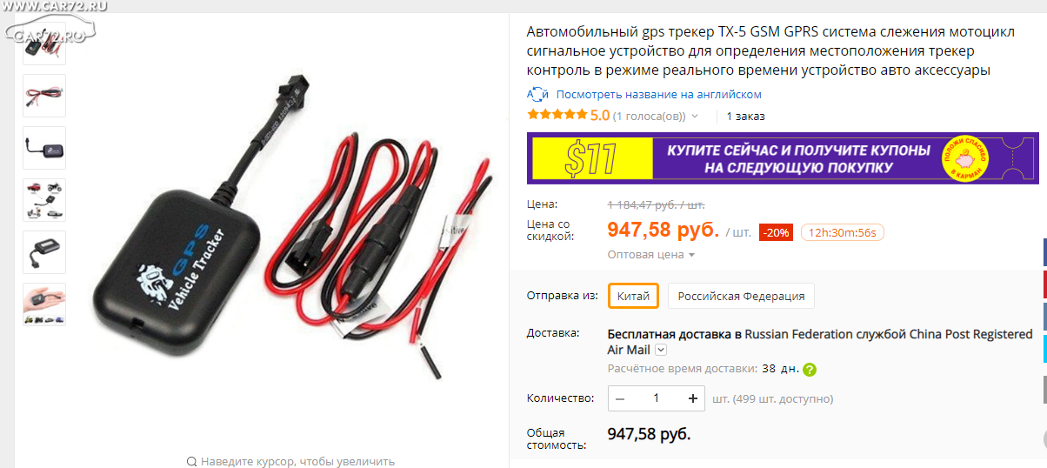1047x468 pixels.
Task: Select the thumbnail with vehicles and motorcycles
Action: pos(44,200)
